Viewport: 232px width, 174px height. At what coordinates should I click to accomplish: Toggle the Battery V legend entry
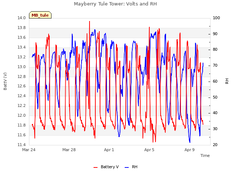click(106, 167)
